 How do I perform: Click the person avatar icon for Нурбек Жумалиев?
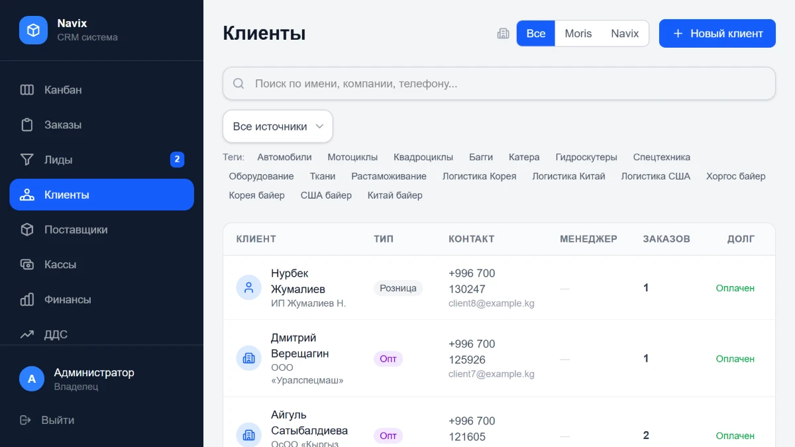point(249,287)
